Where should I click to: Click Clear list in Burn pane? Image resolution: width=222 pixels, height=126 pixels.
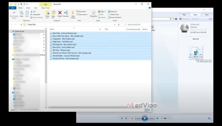click(x=195, y=19)
